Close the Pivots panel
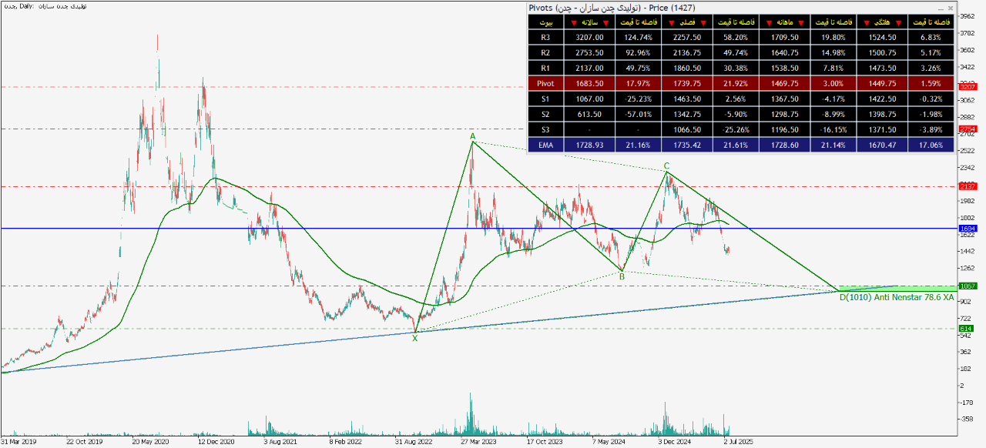The width and height of the screenshot is (986, 448). pyautogui.click(x=950, y=8)
